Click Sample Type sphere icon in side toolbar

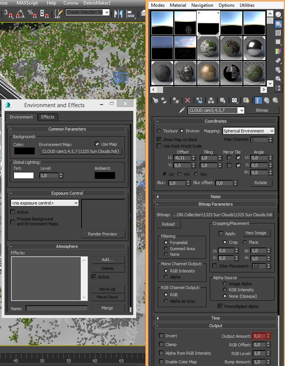[x=278, y=15]
